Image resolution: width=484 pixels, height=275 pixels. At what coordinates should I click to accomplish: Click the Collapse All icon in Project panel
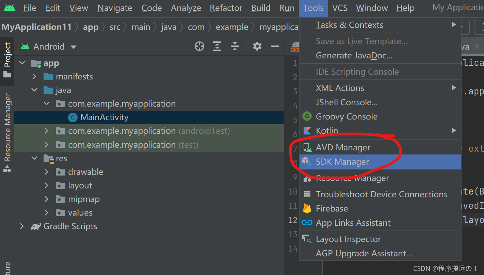(235, 46)
